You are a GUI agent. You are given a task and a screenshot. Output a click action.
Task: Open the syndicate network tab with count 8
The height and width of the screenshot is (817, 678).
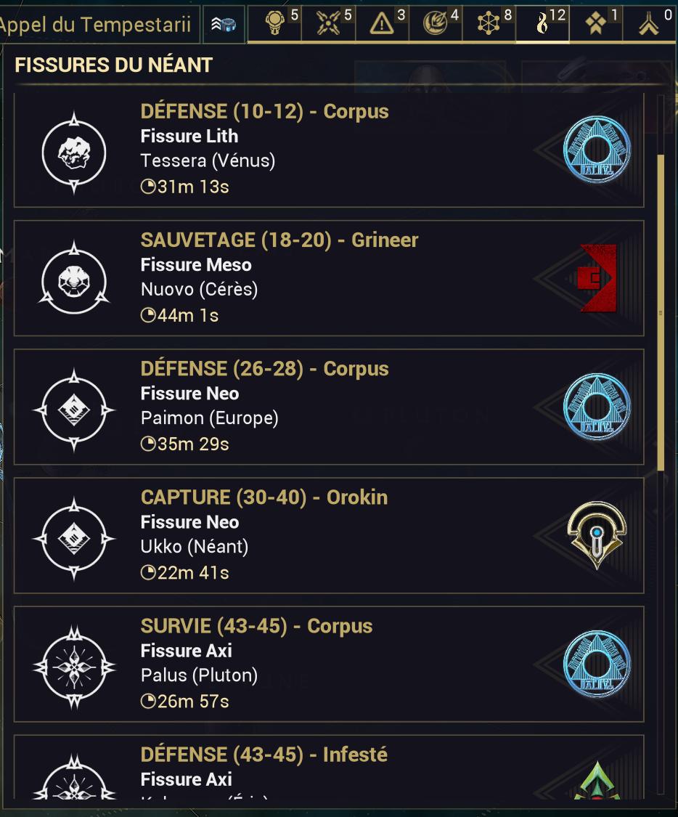489,23
